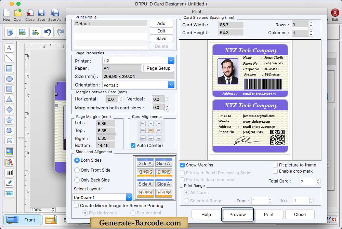Viewport: 342px width, 229px height.
Task: Select the Triangle shape tool
Action: point(9,99)
